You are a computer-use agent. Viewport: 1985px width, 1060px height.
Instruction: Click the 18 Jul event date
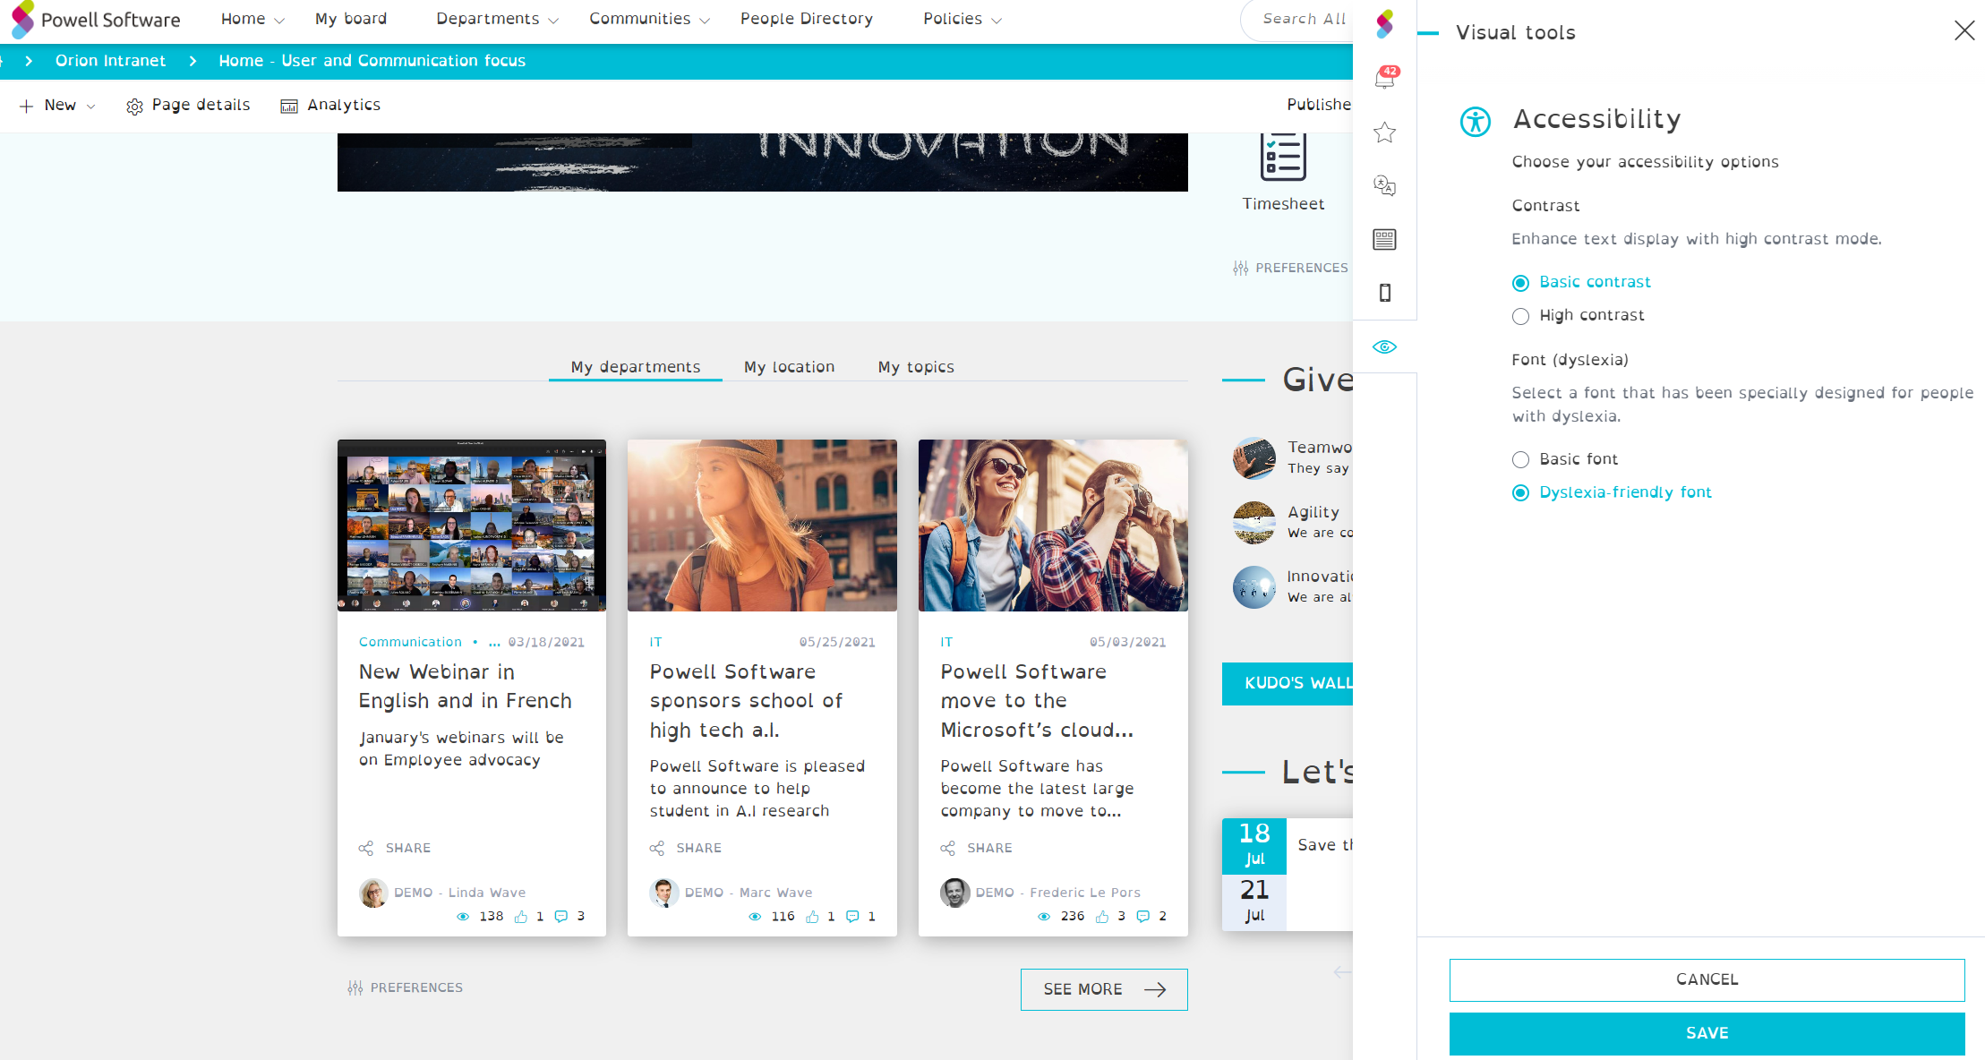1254,846
